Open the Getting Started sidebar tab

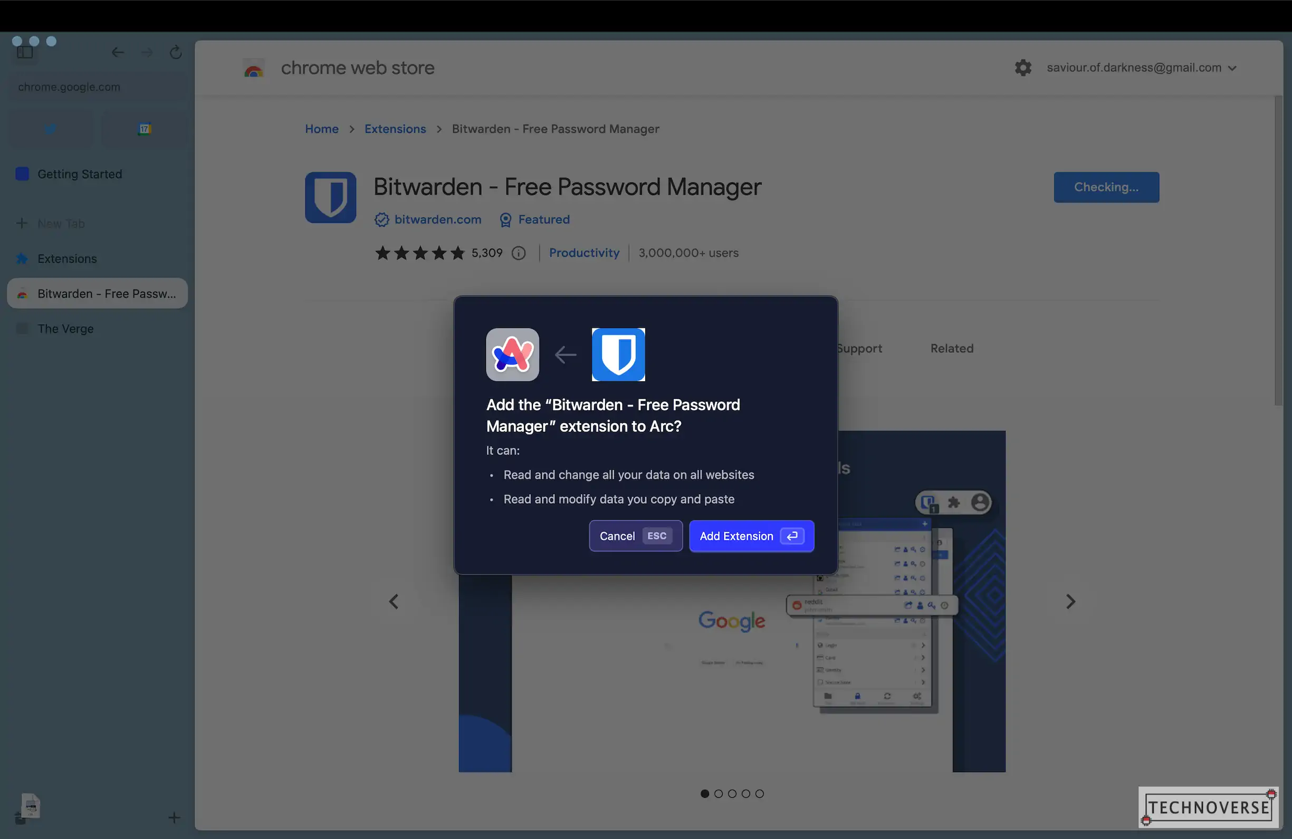click(97, 174)
